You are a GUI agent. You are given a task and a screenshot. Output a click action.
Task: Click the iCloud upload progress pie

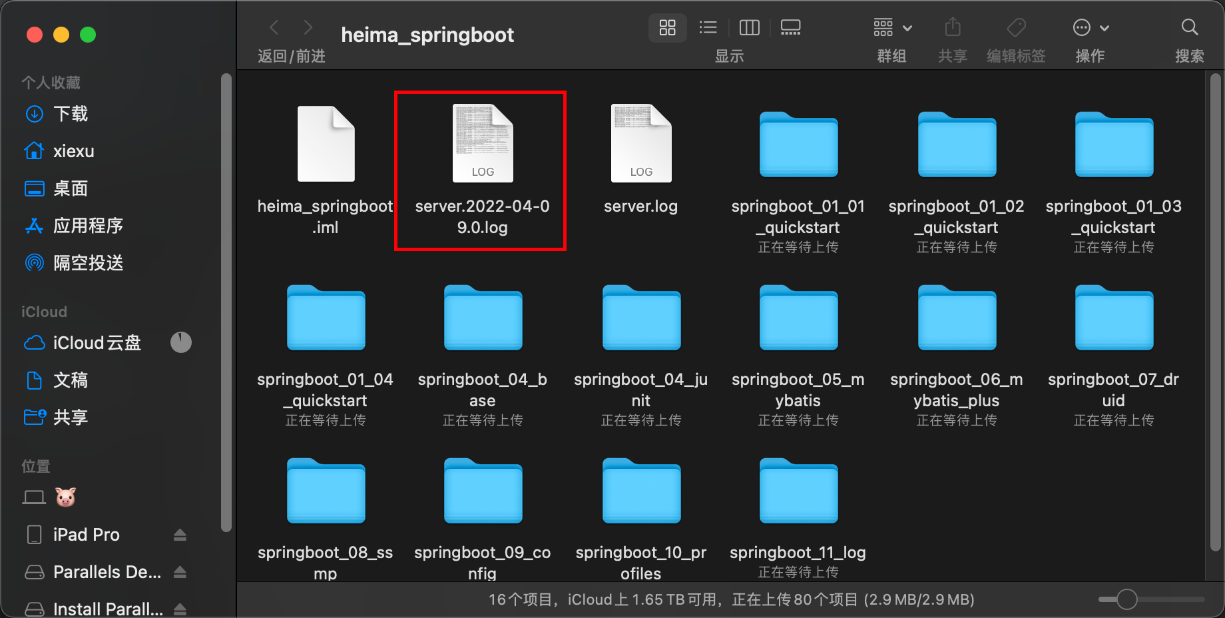click(x=180, y=342)
